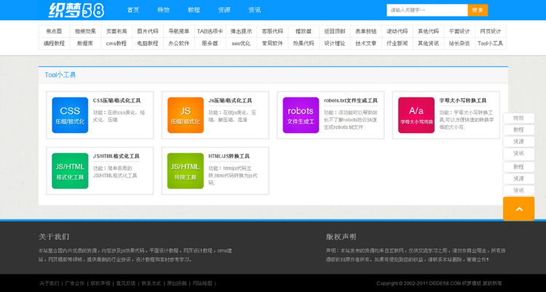Viewport: 546px width, 292px height.
Task: Open the purple robots 文件生成 tool icon
Action: click(x=301, y=115)
